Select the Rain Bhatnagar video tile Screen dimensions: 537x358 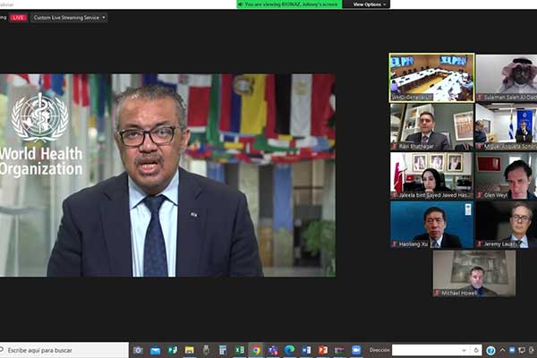pyautogui.click(x=431, y=127)
